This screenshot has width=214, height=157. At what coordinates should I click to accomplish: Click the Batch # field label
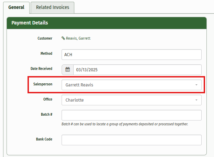(46, 114)
